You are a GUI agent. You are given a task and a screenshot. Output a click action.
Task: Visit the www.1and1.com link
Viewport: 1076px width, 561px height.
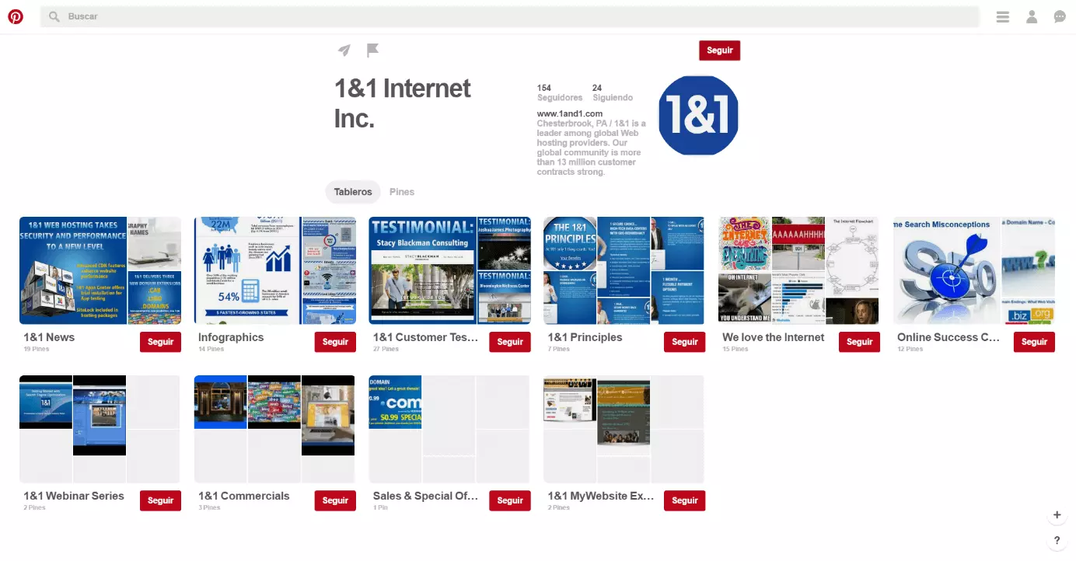click(x=570, y=113)
